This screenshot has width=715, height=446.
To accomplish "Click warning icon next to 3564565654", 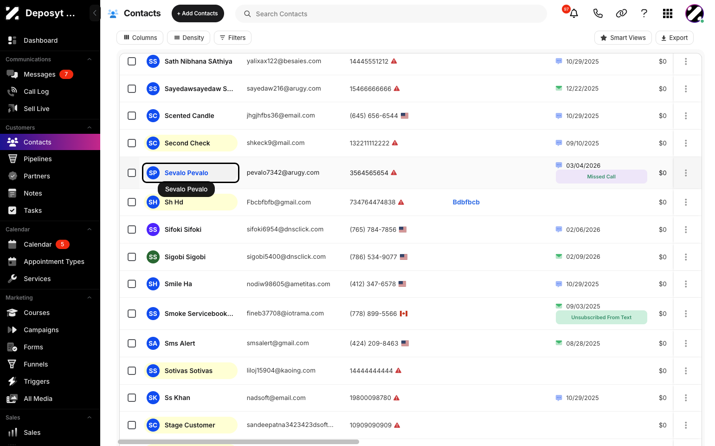I will (x=394, y=172).
